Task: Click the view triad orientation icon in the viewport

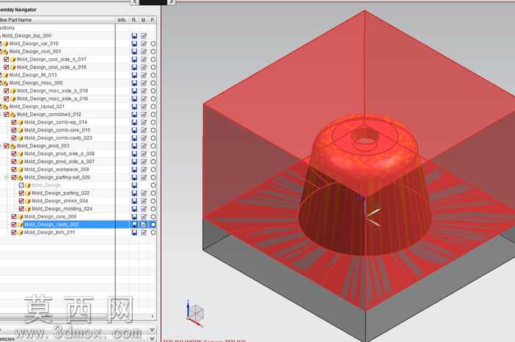Action: point(195,313)
